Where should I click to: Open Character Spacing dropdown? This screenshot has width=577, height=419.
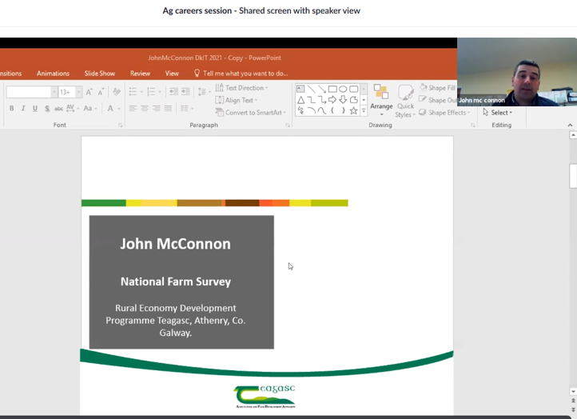(73, 108)
